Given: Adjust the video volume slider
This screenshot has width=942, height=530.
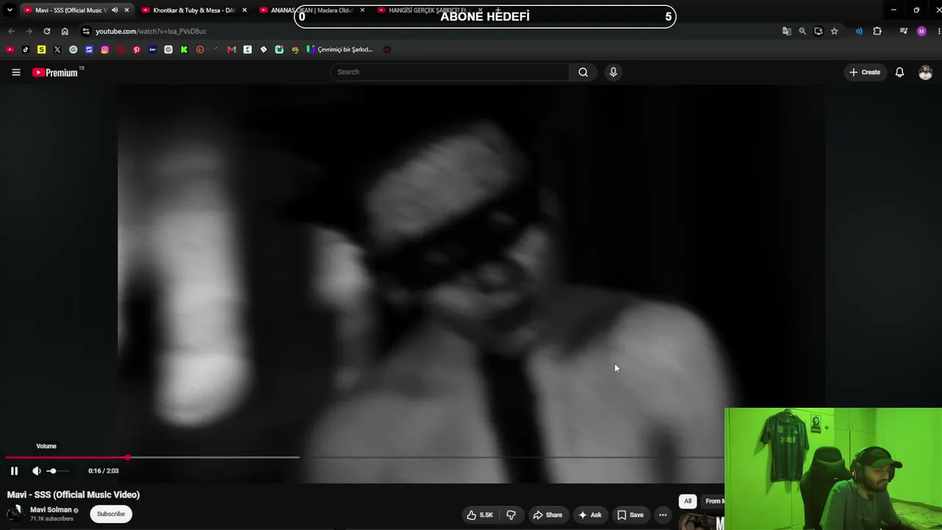Looking at the screenshot, I should pyautogui.click(x=57, y=471).
